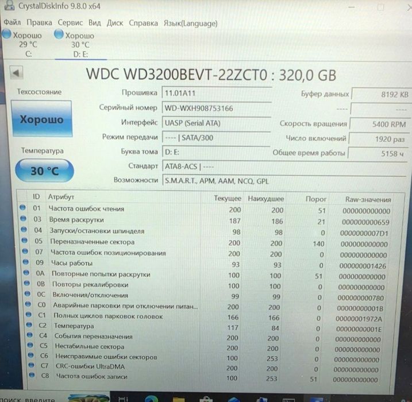Viewport: 412px width, 402px height.
Task: Open File Explorer from the taskbar
Action: (x=179, y=399)
